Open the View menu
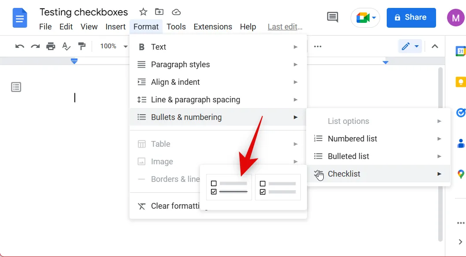Viewport: 466px width, 257px height. [89, 27]
